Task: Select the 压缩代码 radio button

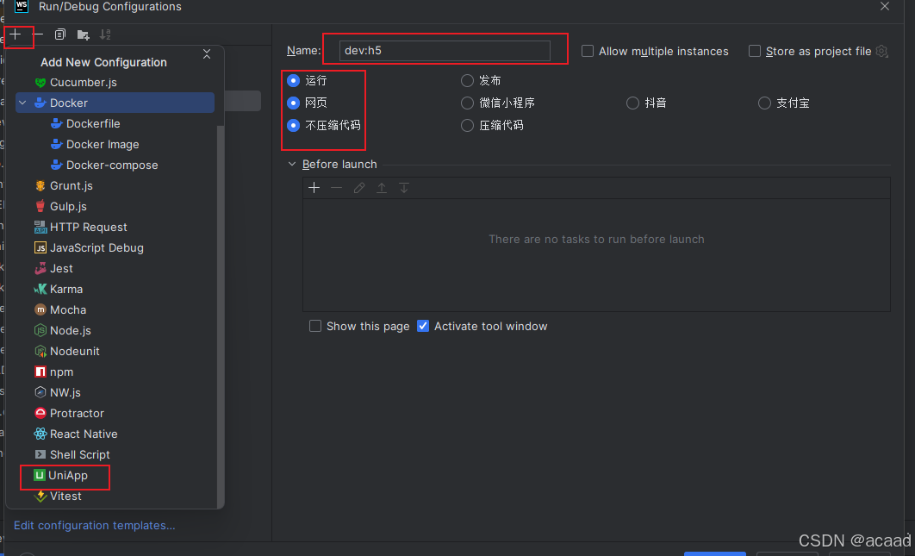Action: pyautogui.click(x=467, y=125)
